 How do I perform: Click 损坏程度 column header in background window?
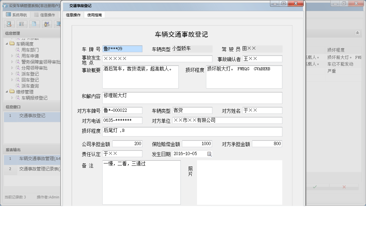point(336,50)
